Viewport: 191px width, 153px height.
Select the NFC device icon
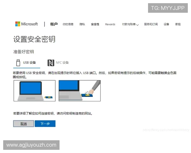(x=51, y=63)
